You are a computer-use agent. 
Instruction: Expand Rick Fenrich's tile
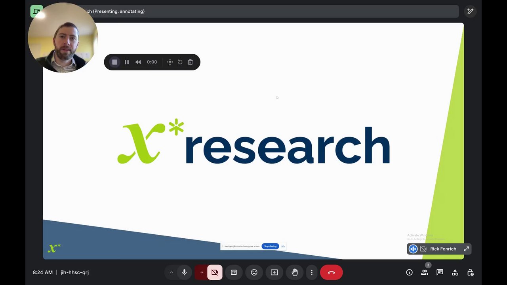click(x=466, y=249)
